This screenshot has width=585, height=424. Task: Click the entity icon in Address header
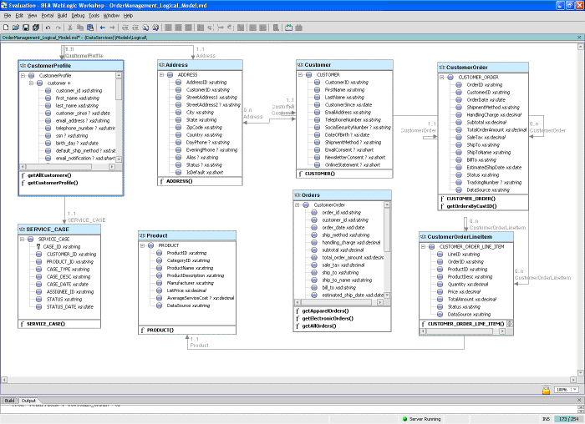coord(161,65)
